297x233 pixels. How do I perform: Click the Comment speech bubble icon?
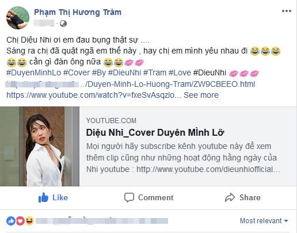(x=129, y=197)
